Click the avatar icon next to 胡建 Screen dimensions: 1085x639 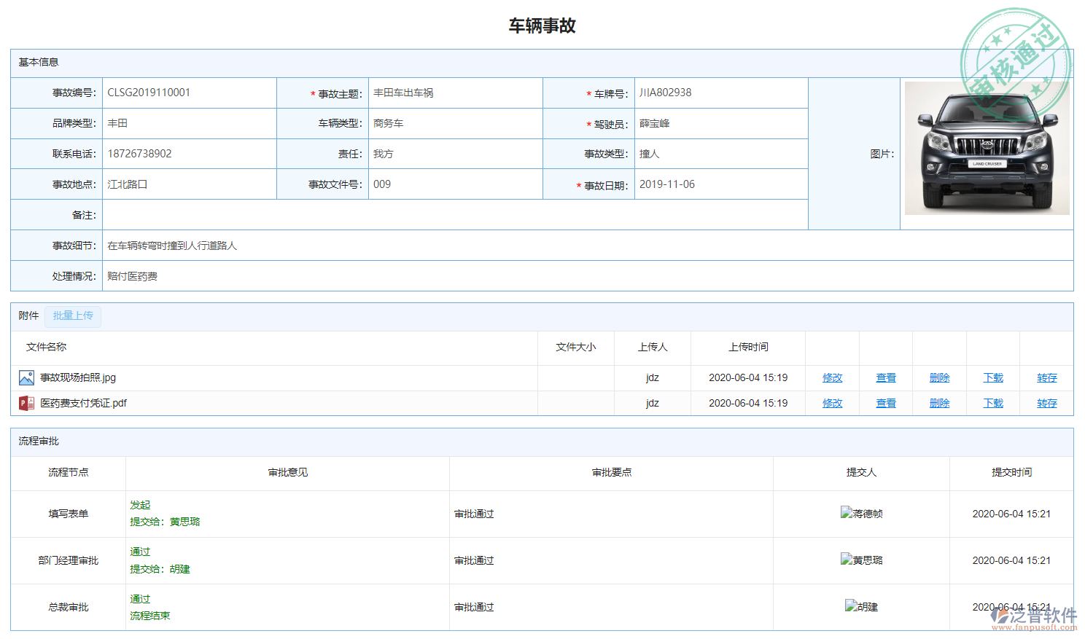click(850, 606)
